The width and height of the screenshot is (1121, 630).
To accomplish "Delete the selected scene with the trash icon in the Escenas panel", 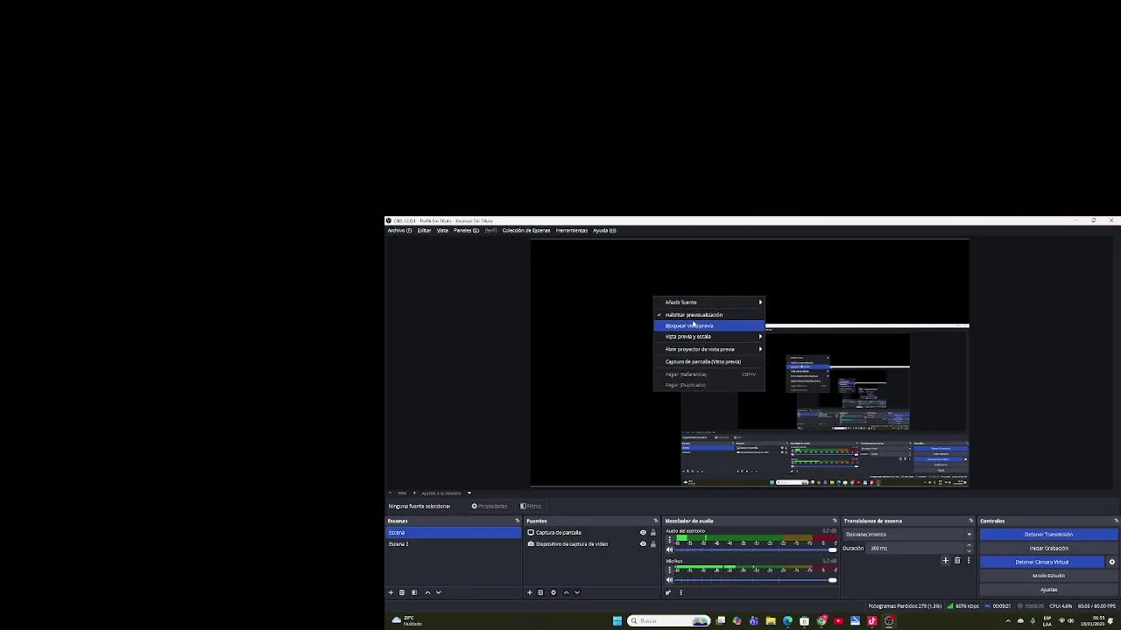I will [402, 592].
